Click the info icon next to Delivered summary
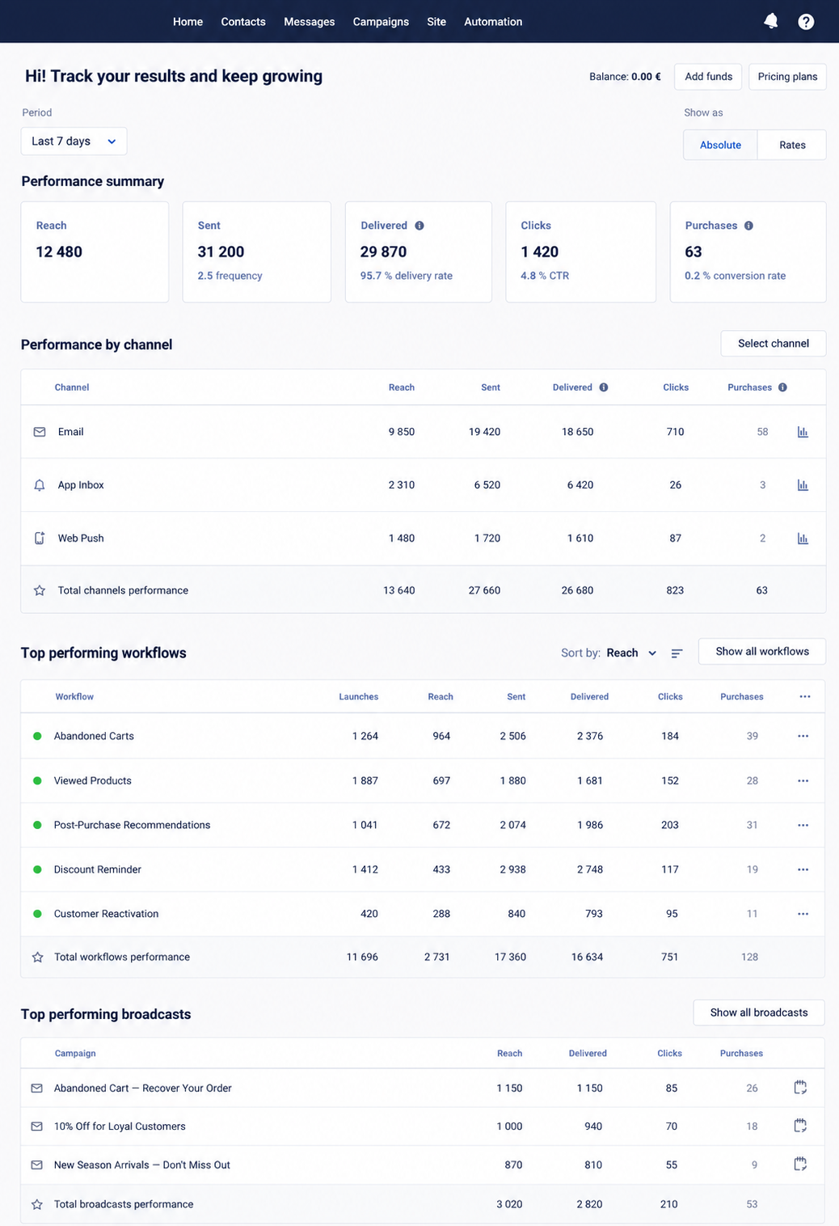839x1226 pixels. 419,226
